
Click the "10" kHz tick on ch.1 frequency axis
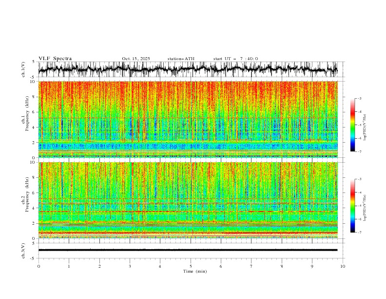(x=33, y=82)
